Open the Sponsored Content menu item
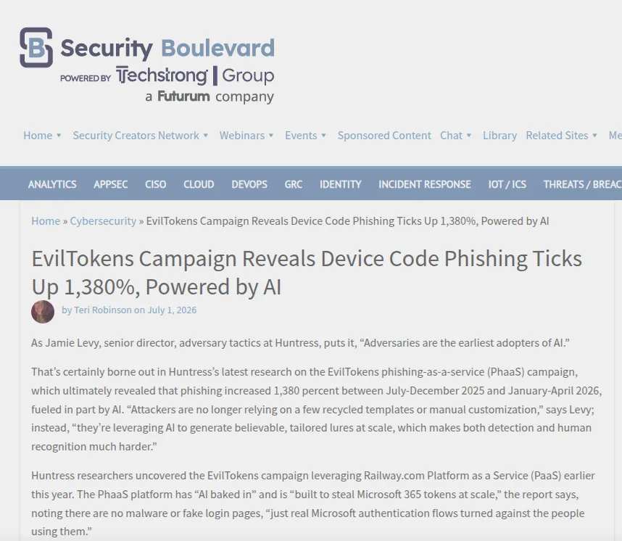 [x=384, y=136]
